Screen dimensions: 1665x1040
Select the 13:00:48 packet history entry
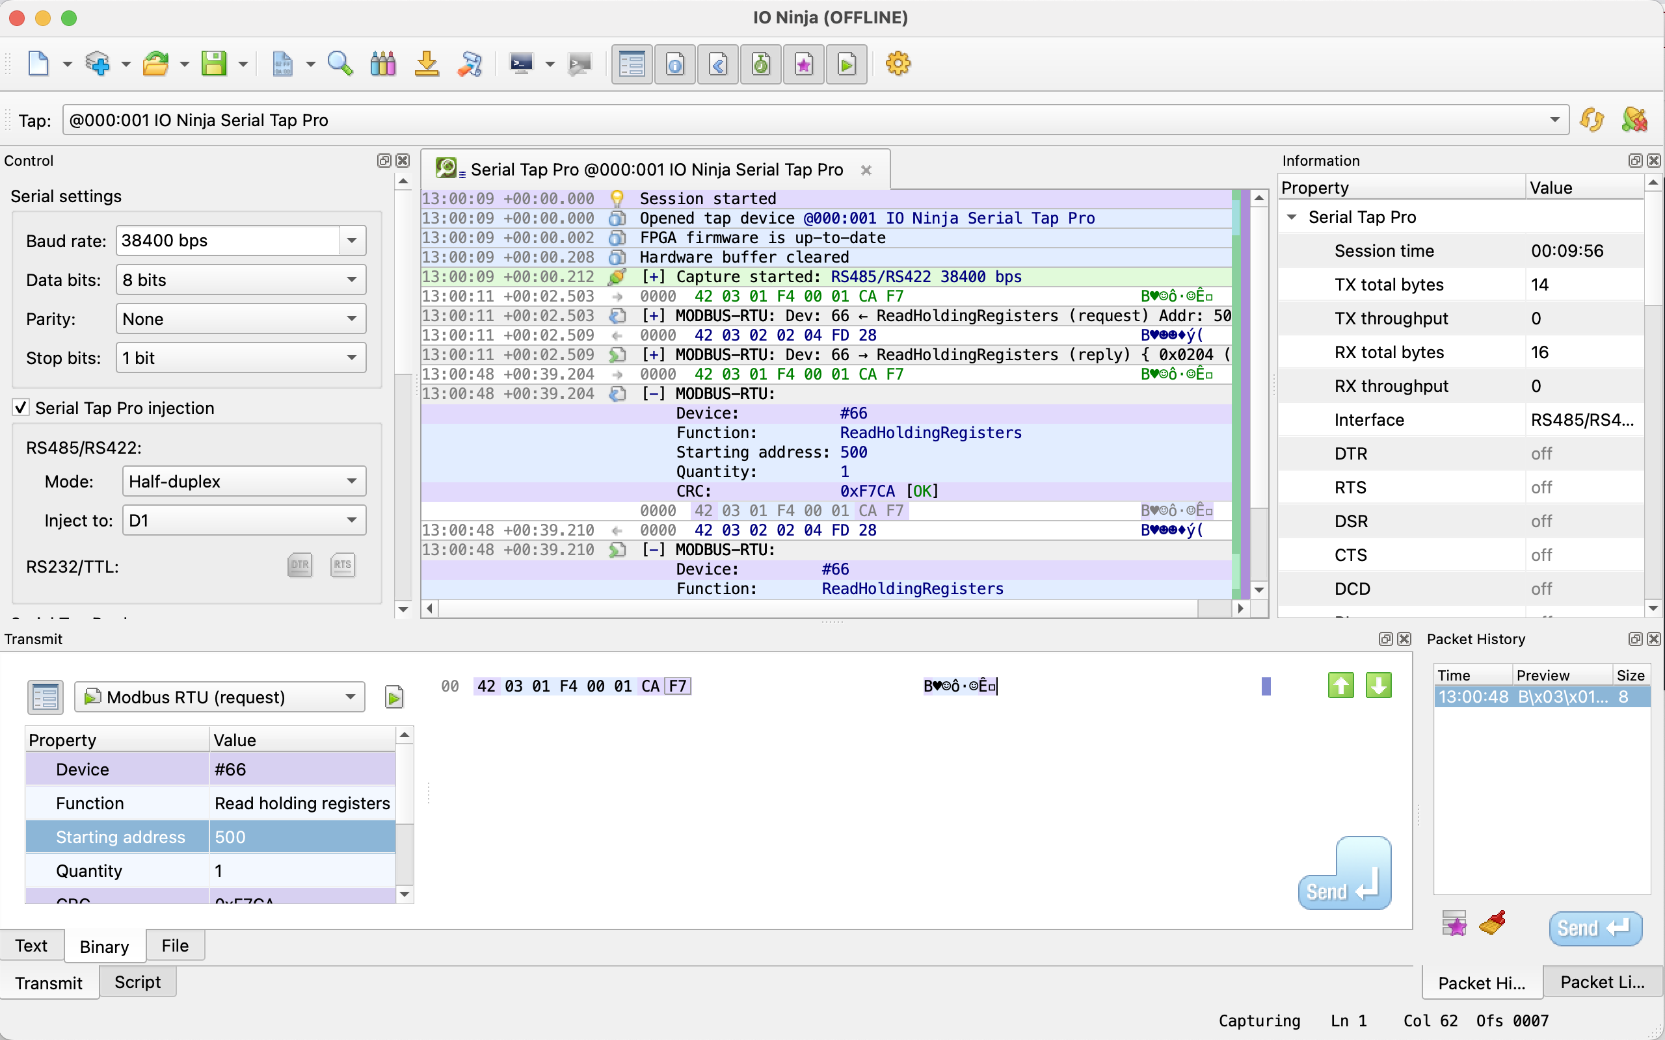coord(1542,697)
